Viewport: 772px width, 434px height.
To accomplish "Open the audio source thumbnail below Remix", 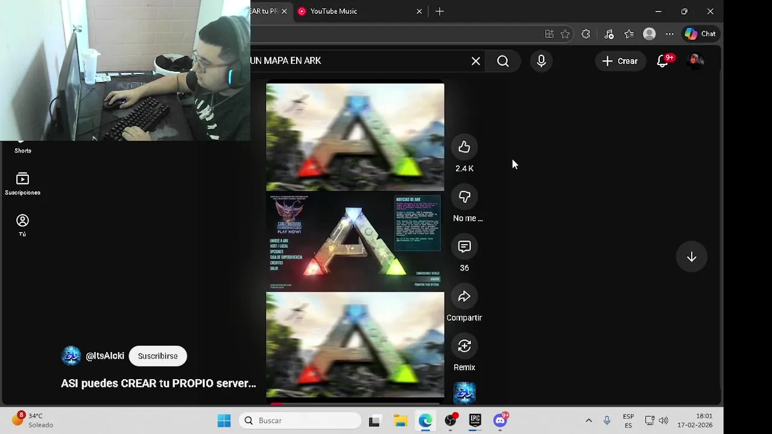I will pyautogui.click(x=464, y=393).
